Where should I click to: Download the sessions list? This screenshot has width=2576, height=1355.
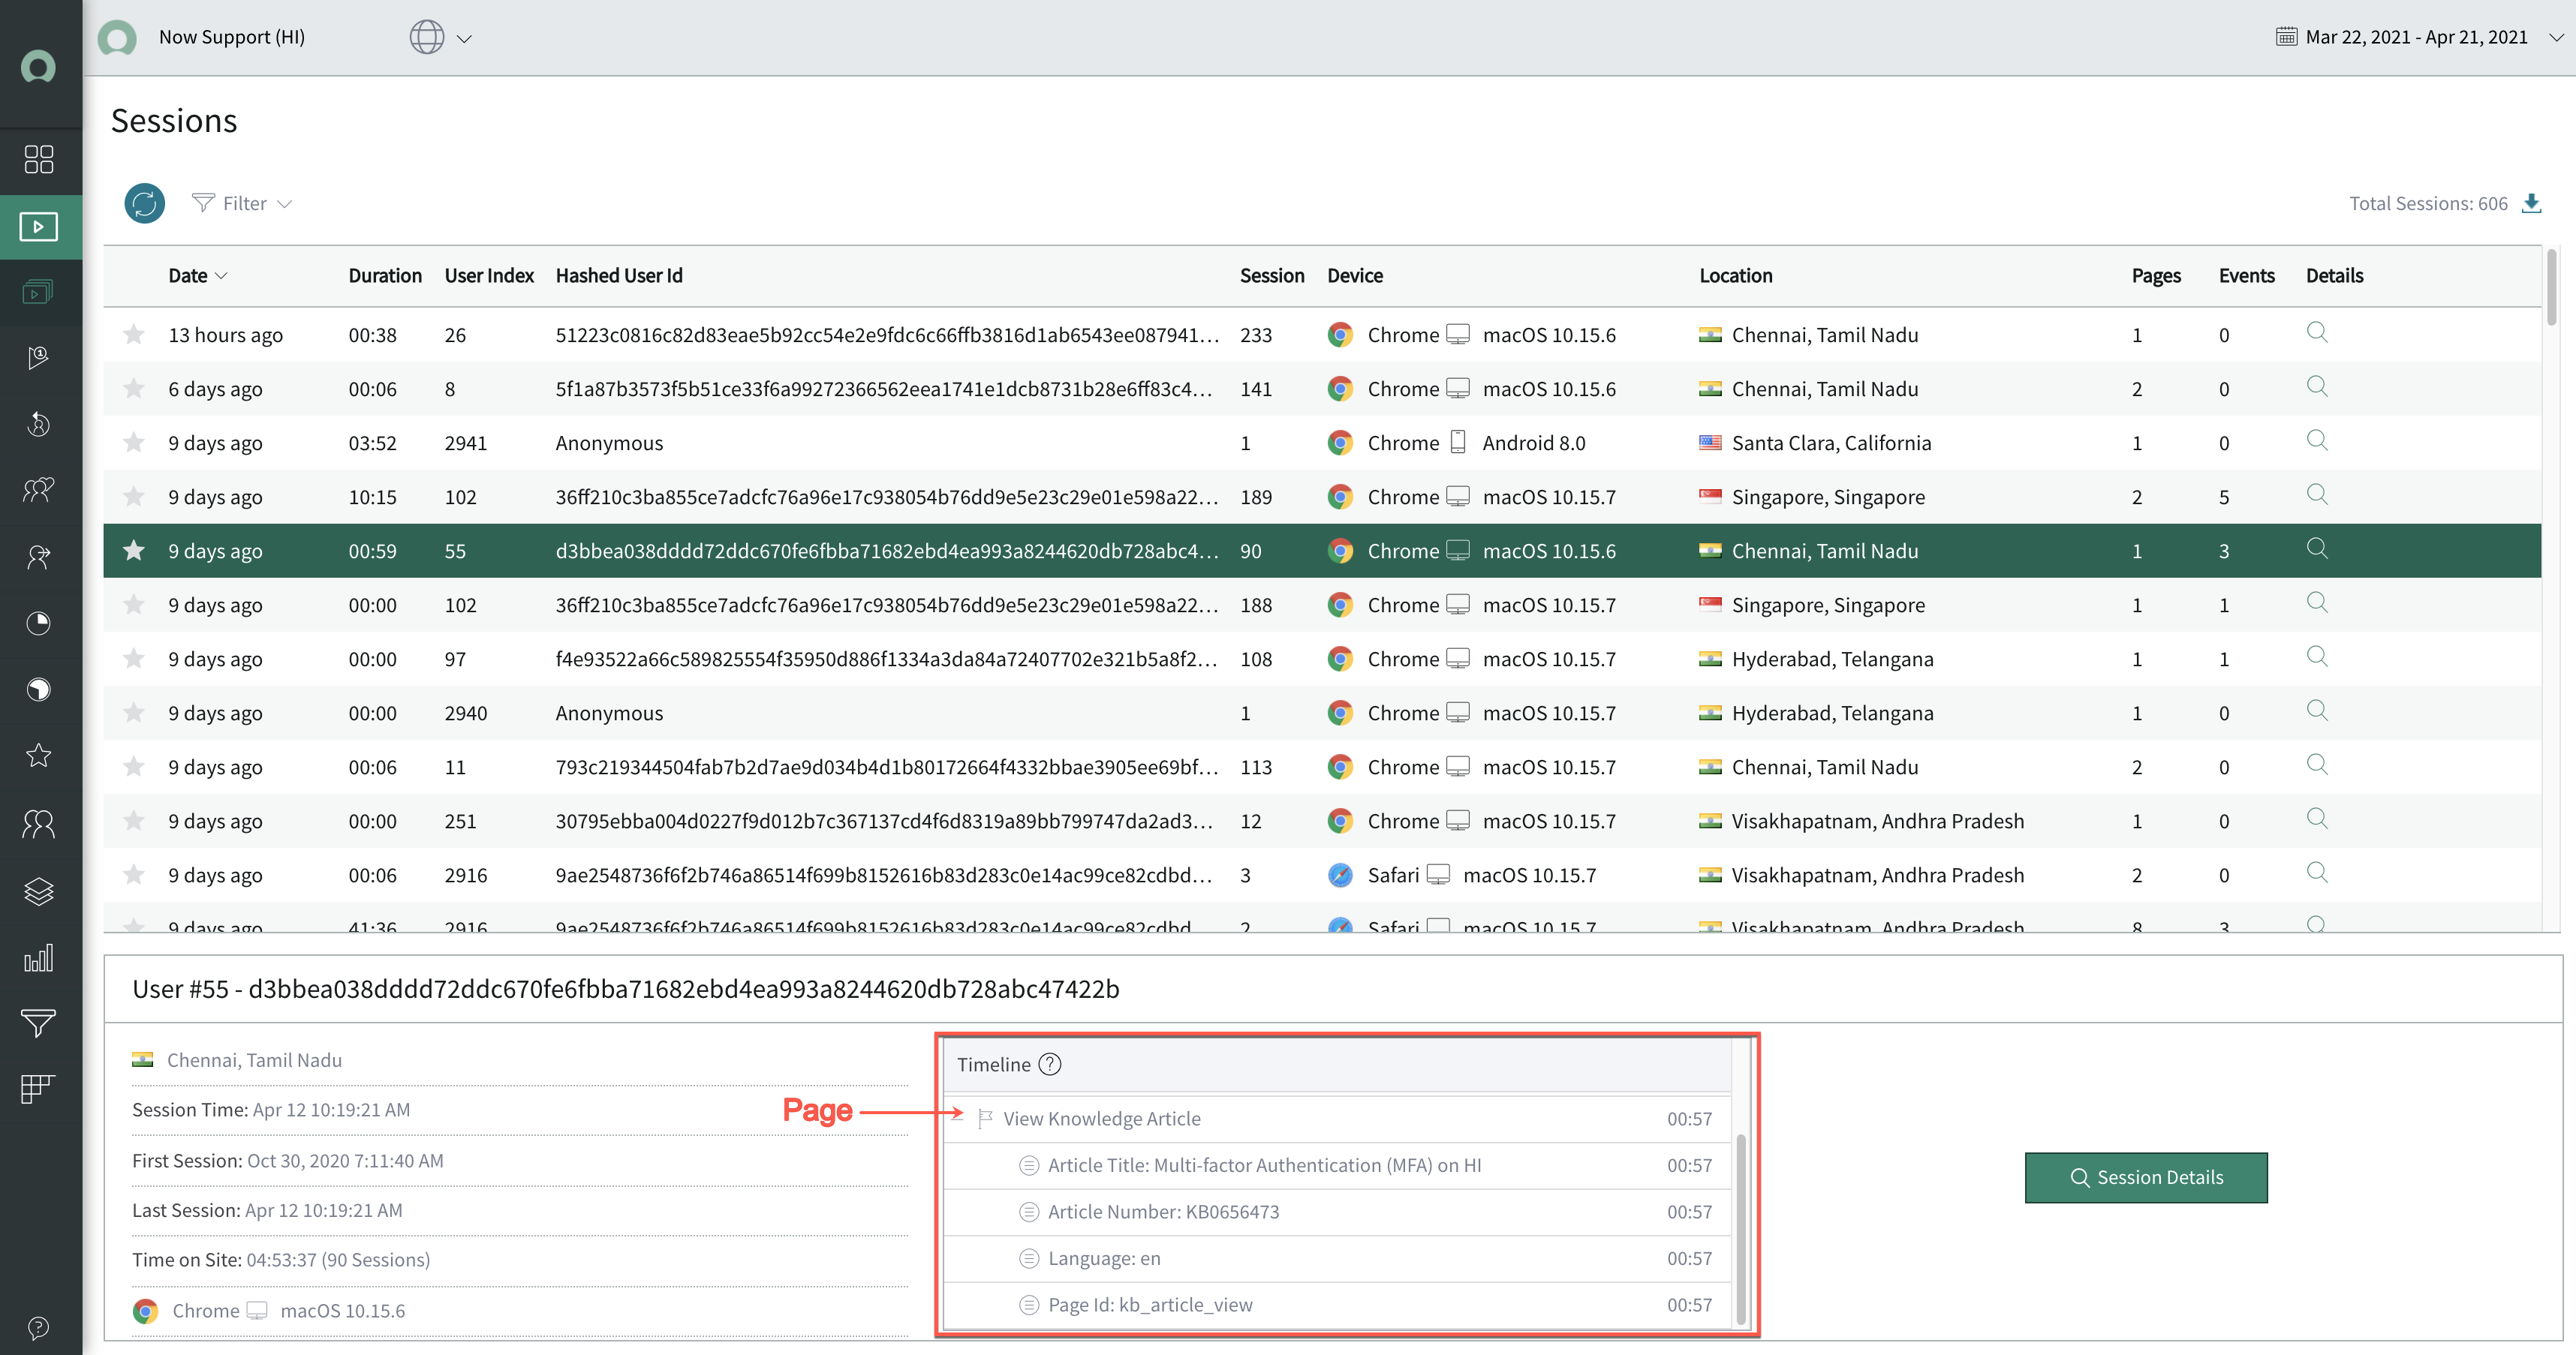2532,204
